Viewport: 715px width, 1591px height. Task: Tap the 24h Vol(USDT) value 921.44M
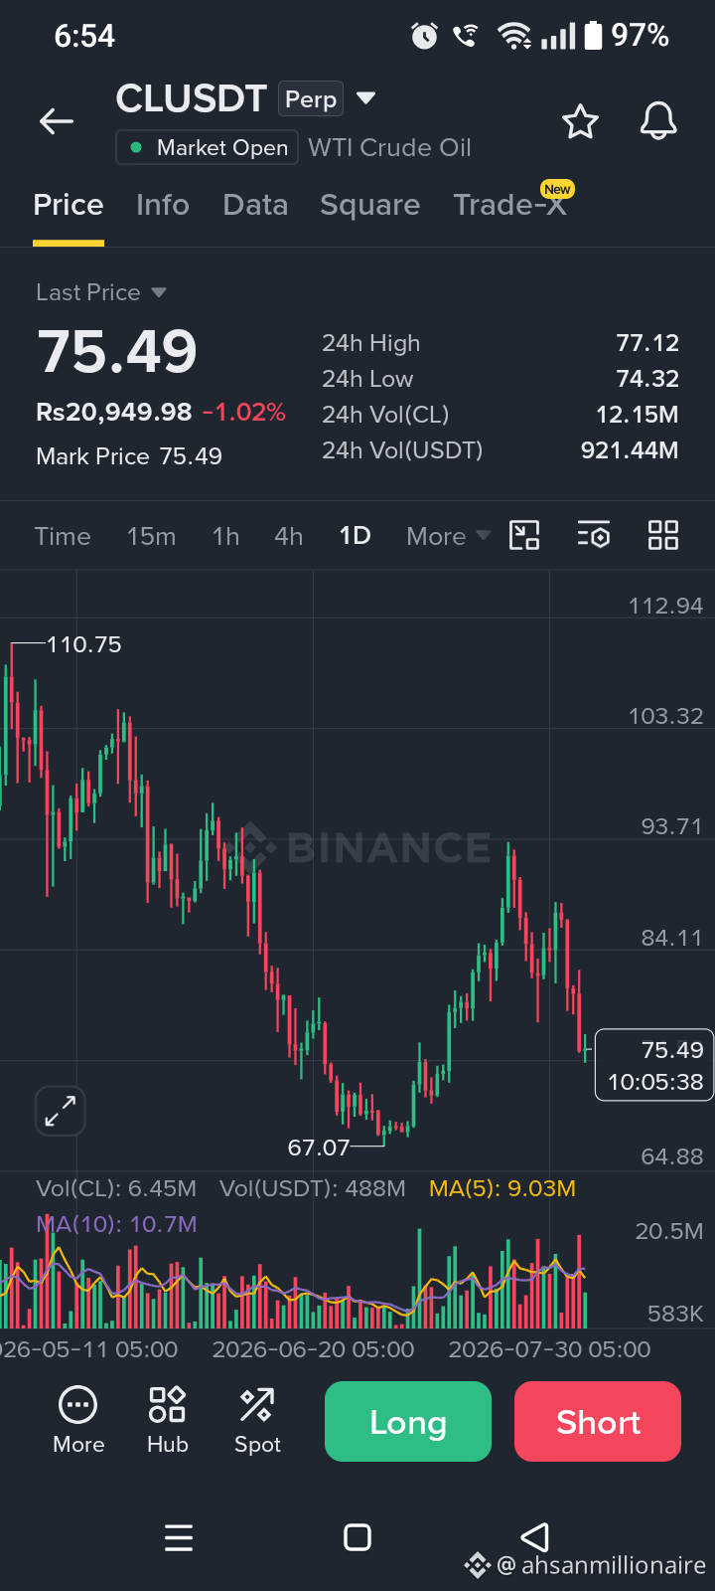630,450
